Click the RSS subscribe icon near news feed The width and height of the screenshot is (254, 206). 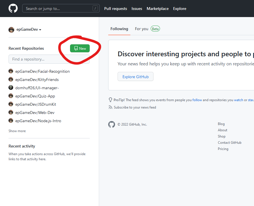point(110,107)
